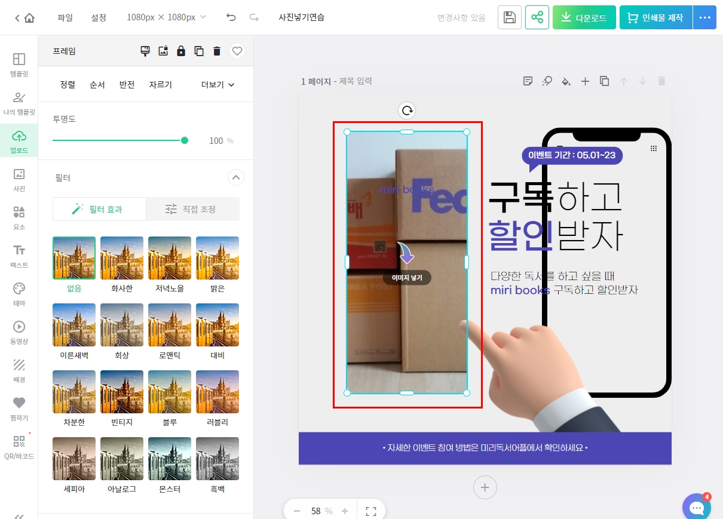Click the save icon next to 변경사항 있음
The width and height of the screenshot is (723, 519).
click(x=509, y=17)
